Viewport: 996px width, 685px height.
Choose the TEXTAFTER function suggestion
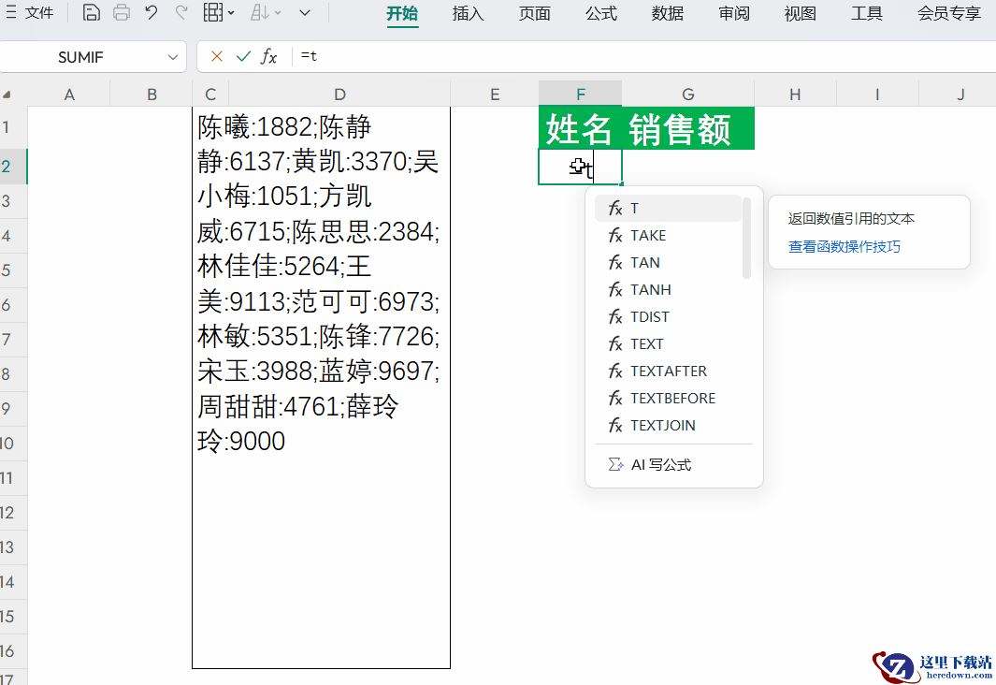(x=668, y=372)
